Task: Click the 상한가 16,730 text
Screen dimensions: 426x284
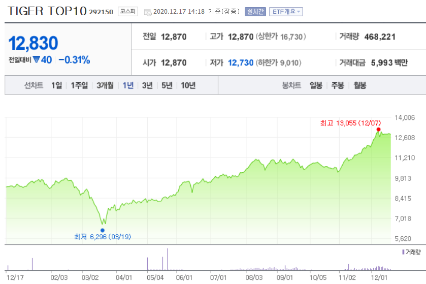Action: pos(281,37)
